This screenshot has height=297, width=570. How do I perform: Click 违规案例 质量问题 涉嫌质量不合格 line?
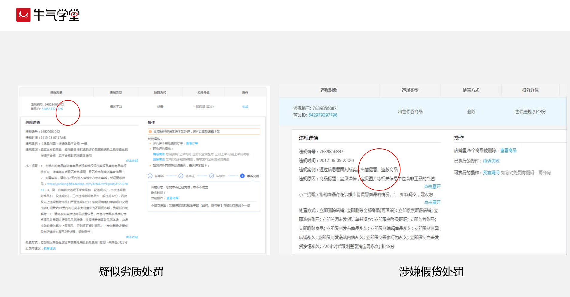(57, 144)
